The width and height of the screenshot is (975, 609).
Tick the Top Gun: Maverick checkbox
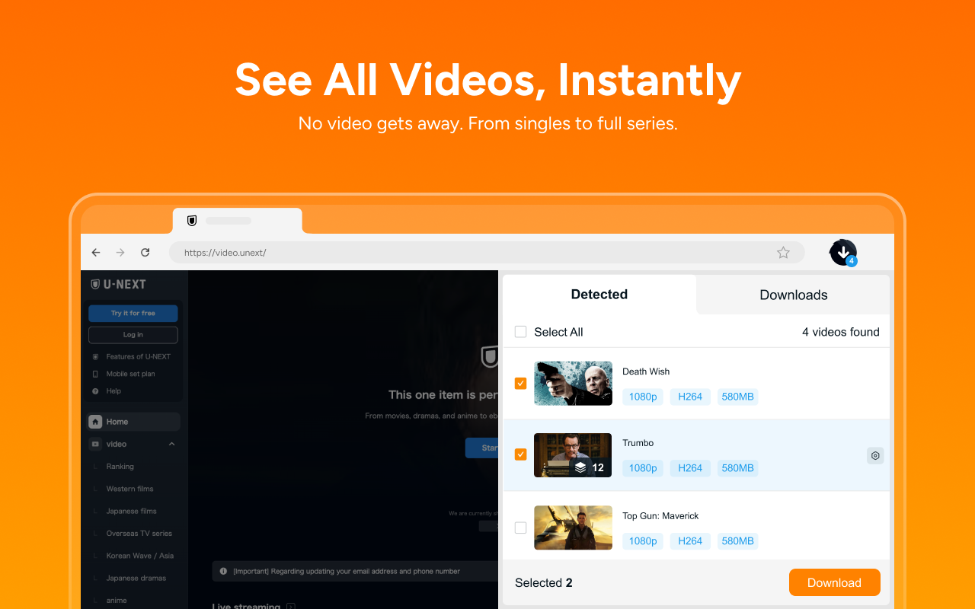pyautogui.click(x=521, y=528)
